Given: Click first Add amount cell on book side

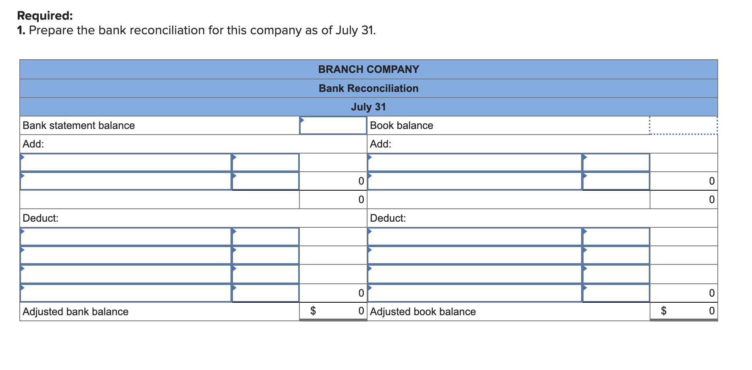Looking at the screenshot, I should tap(616, 162).
